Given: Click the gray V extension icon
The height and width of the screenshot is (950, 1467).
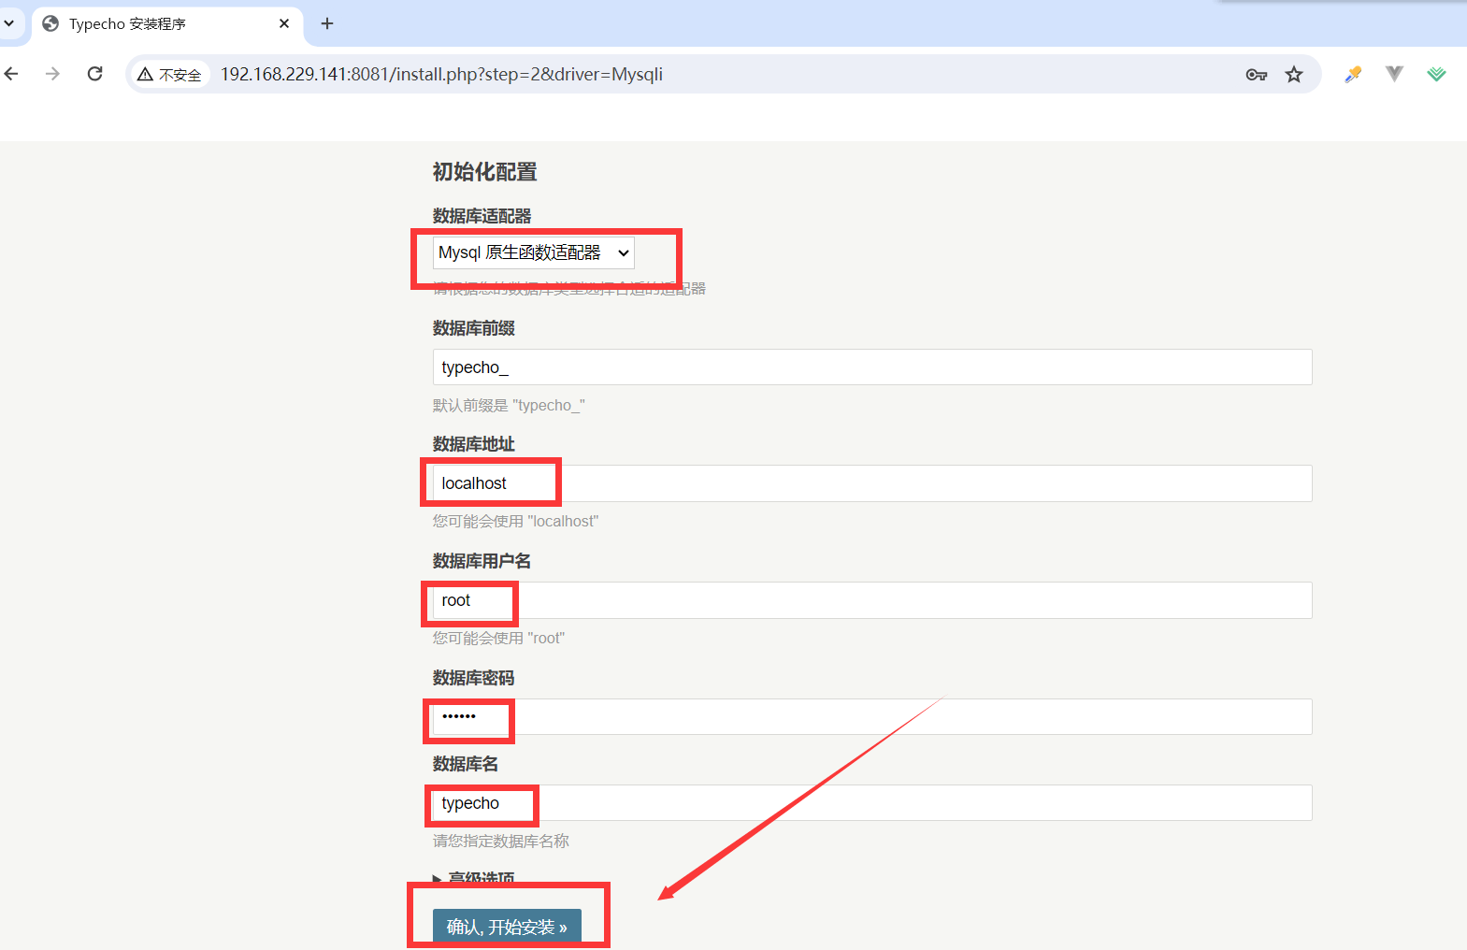Looking at the screenshot, I should click(1394, 74).
